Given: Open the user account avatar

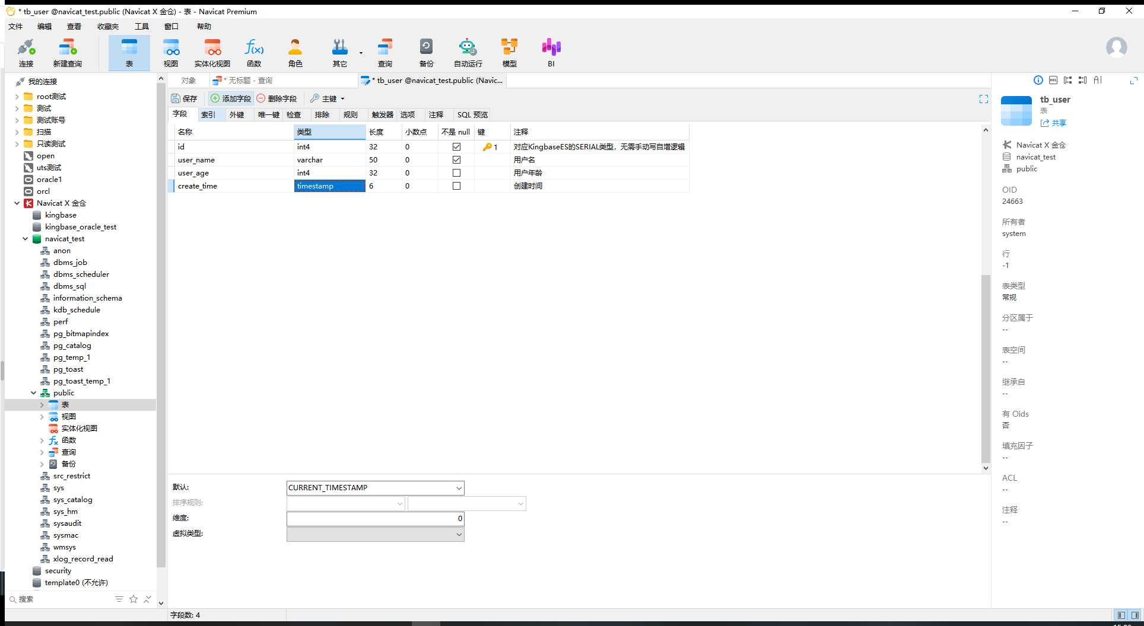Looking at the screenshot, I should (x=1117, y=47).
